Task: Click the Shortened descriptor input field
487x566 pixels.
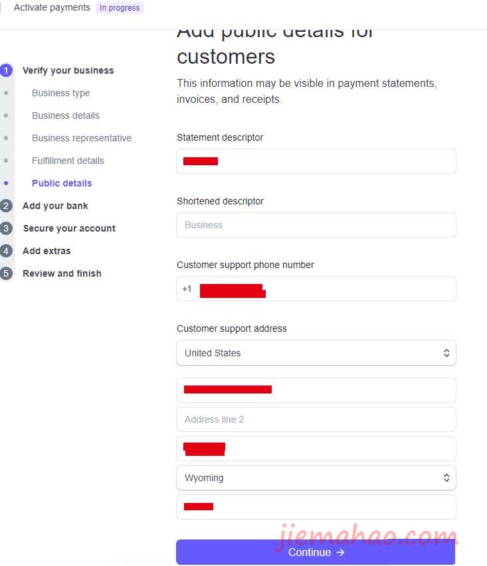Action: pyautogui.click(x=316, y=225)
